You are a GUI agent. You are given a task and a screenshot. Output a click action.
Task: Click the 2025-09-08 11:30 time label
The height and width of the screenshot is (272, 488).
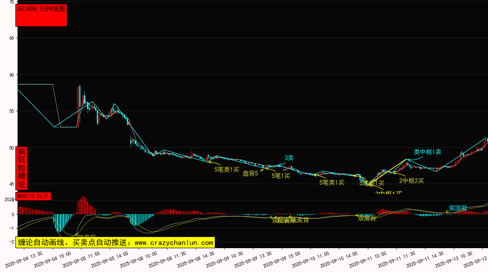(x=167, y=259)
